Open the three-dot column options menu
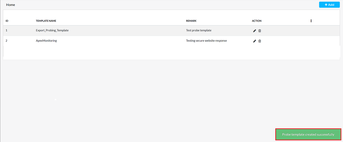 [x=311, y=21]
